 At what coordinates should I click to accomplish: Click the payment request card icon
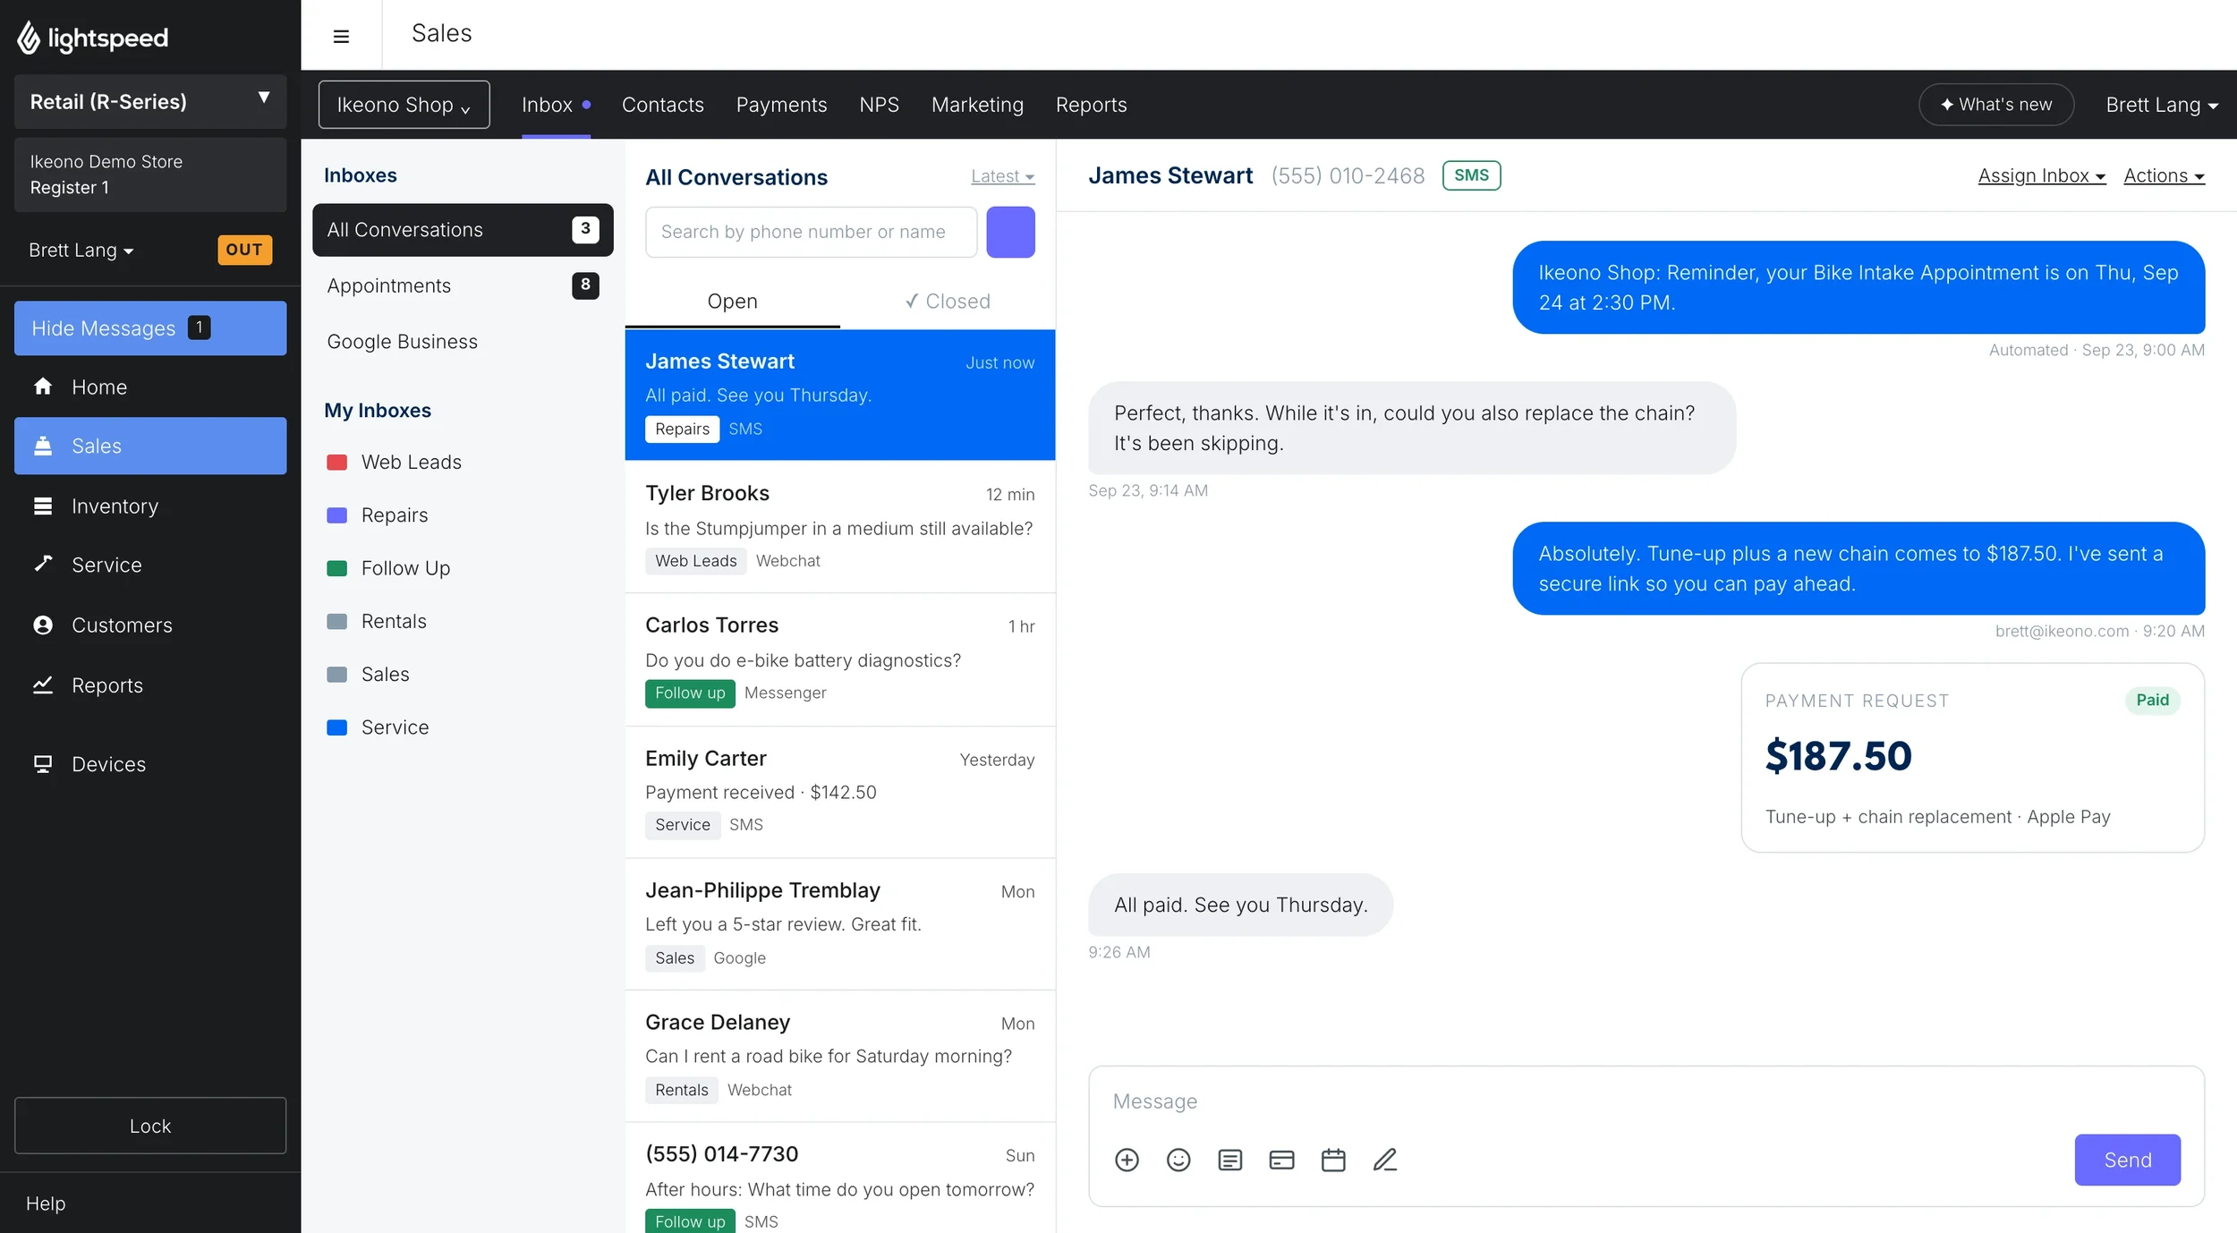(x=1281, y=1160)
